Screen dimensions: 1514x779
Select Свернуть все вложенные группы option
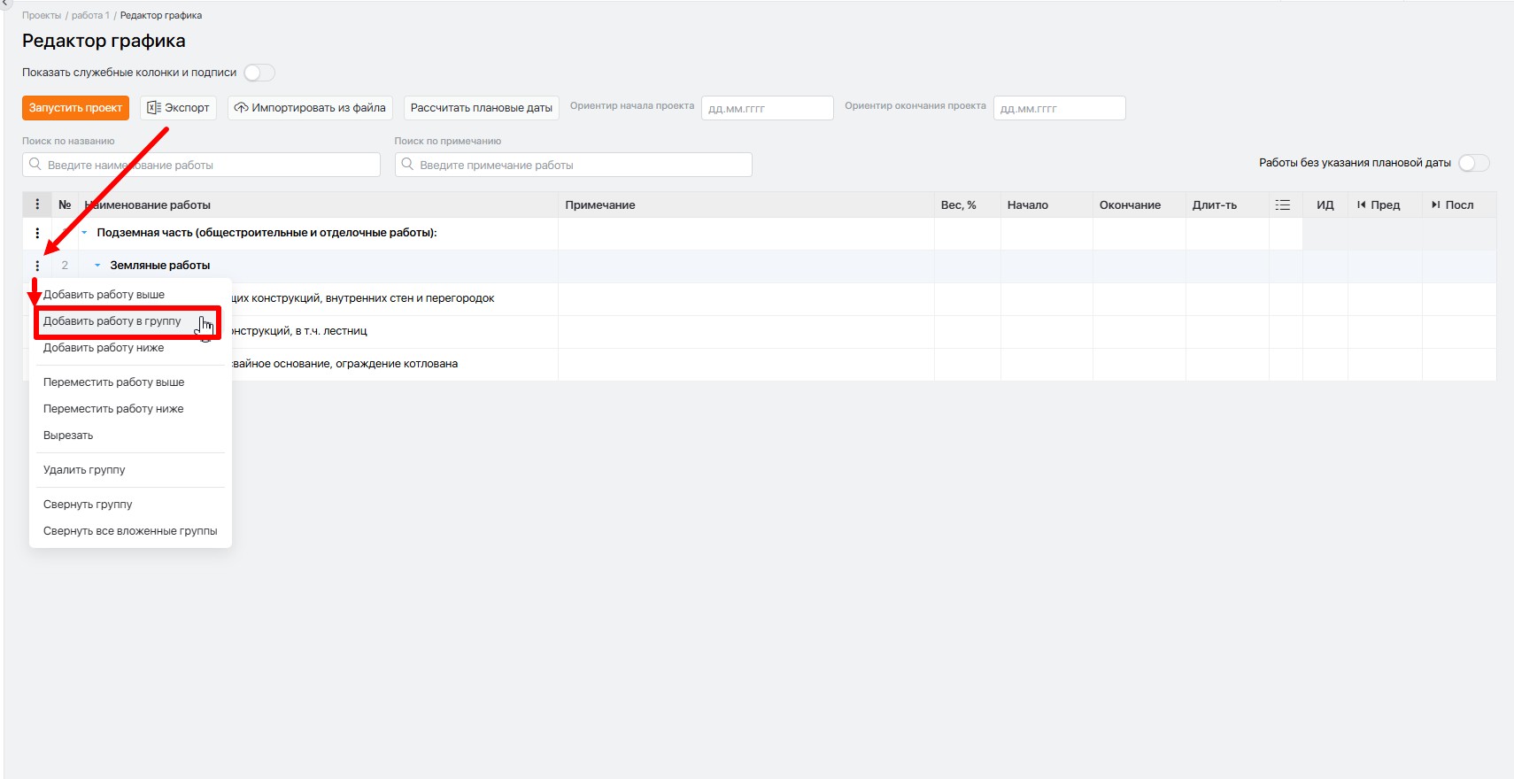130,531
